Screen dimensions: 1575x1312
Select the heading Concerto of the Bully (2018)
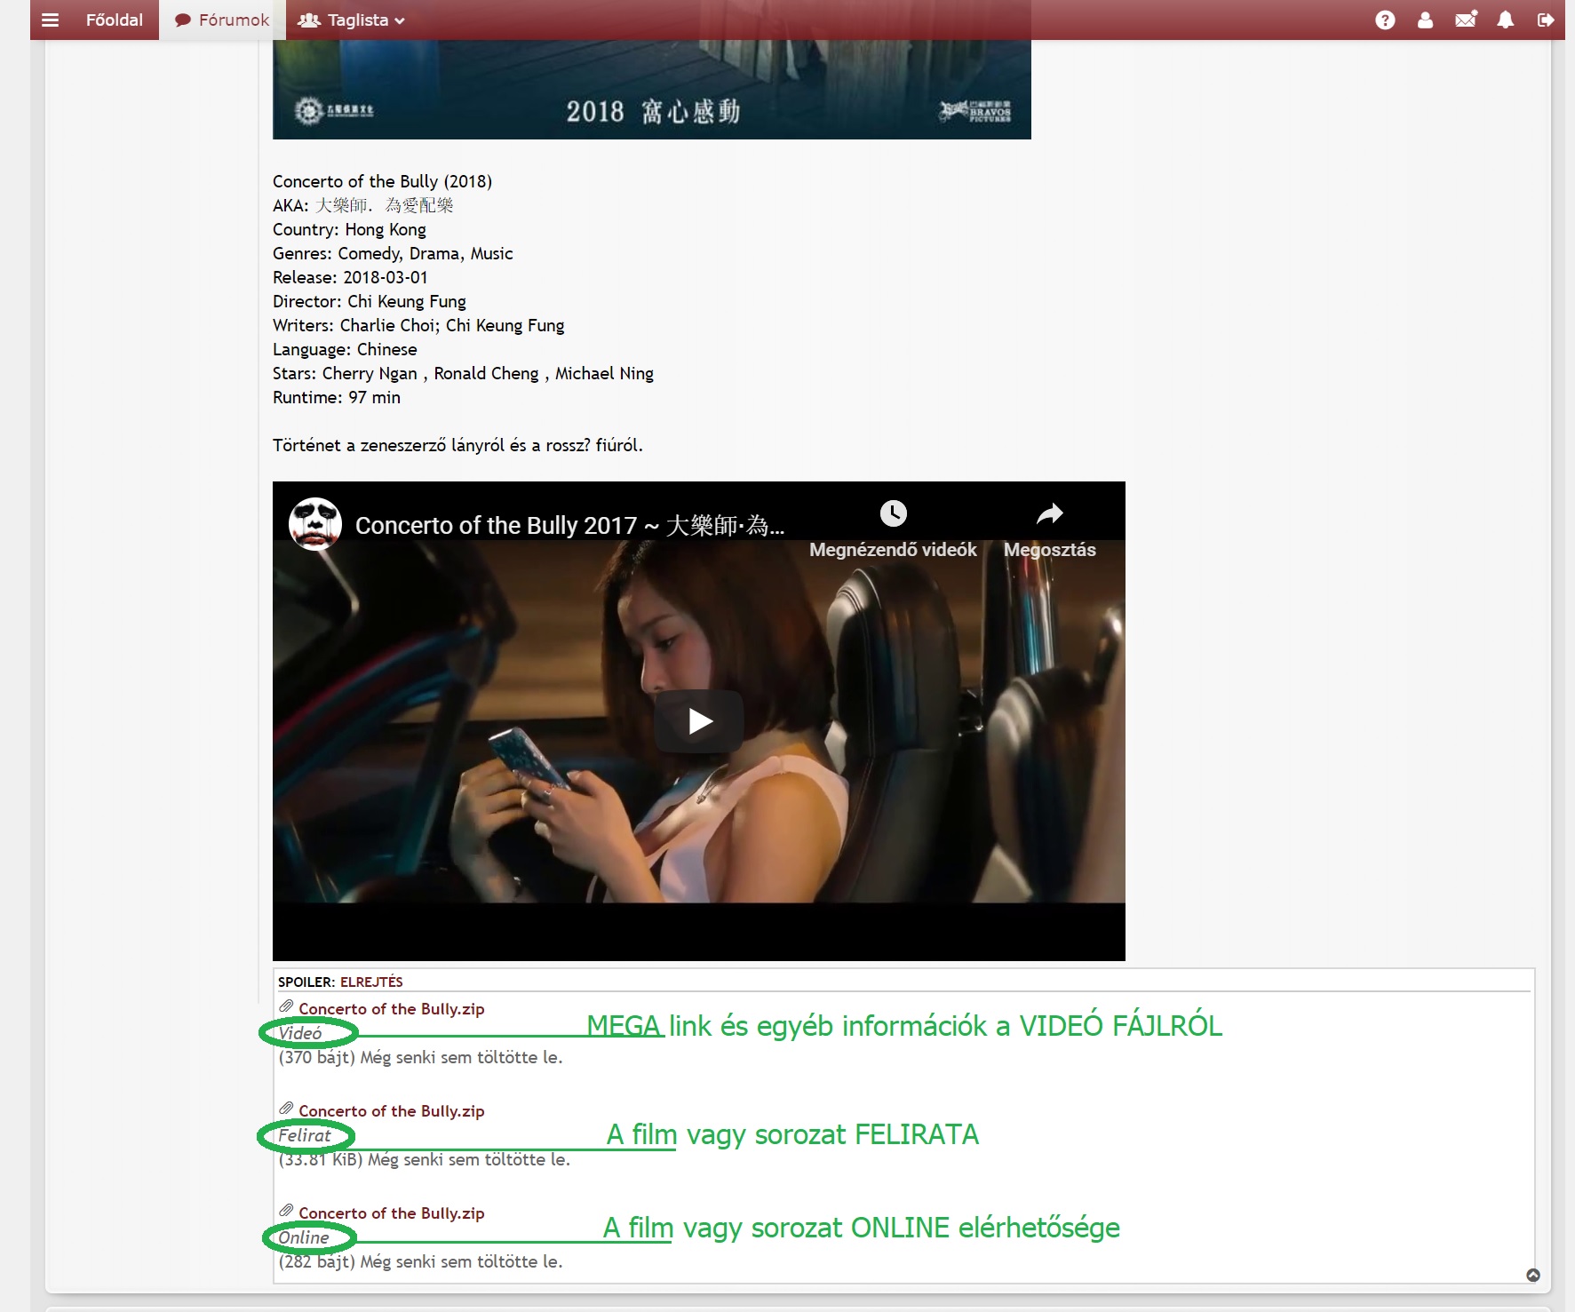tap(382, 181)
